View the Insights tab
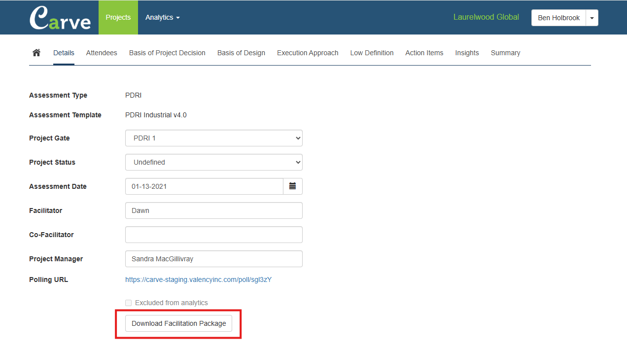This screenshot has height=349, width=627. 467,53
